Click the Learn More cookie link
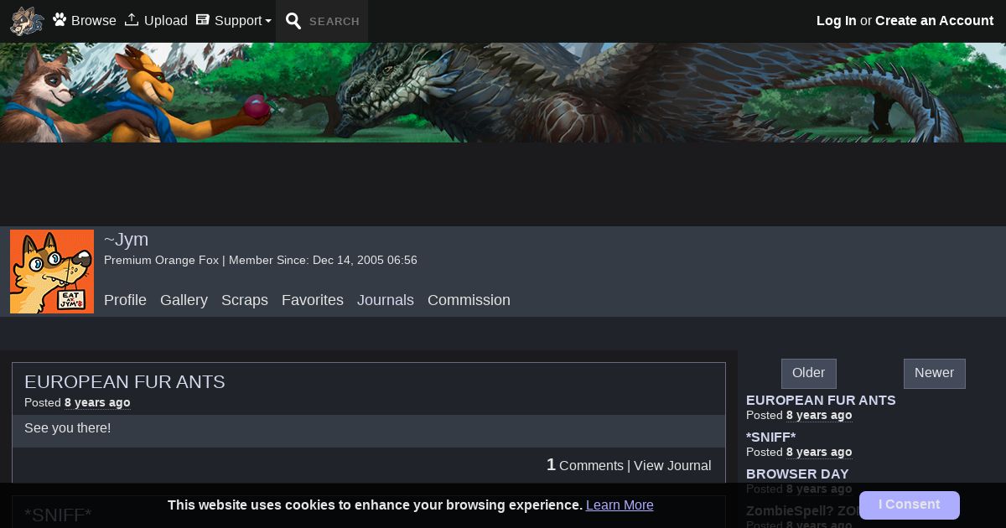Screen dimensions: 1006x528 [x=620, y=505]
